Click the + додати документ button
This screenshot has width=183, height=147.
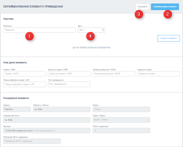[x=168, y=38]
